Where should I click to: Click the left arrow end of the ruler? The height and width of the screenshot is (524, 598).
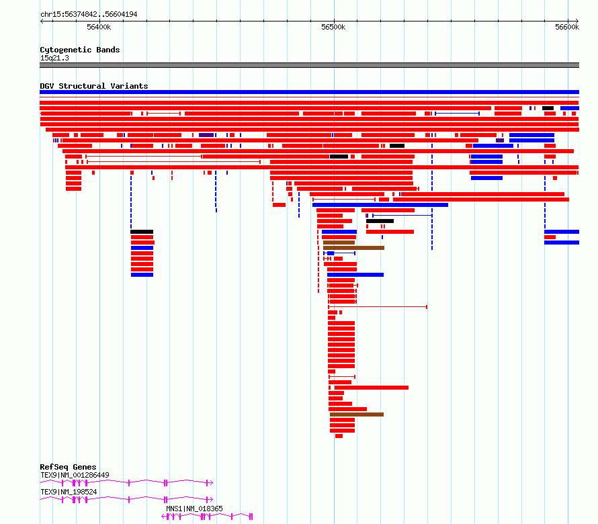[x=42, y=21]
